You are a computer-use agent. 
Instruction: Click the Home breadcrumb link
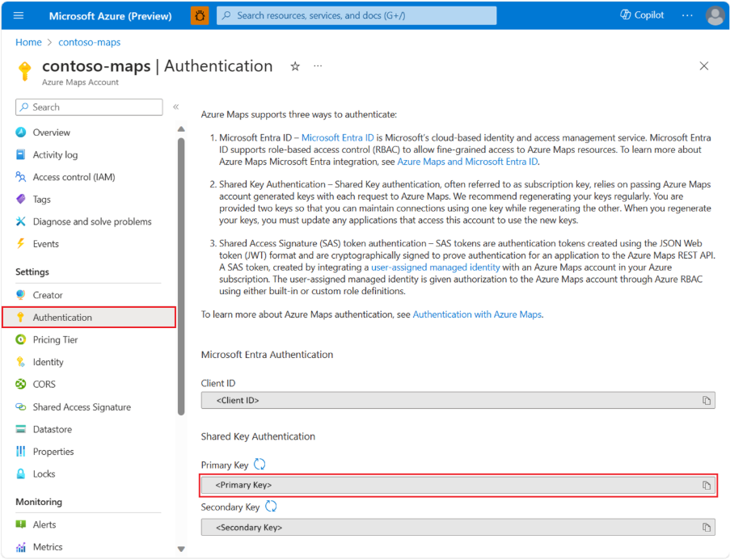pyautogui.click(x=28, y=42)
